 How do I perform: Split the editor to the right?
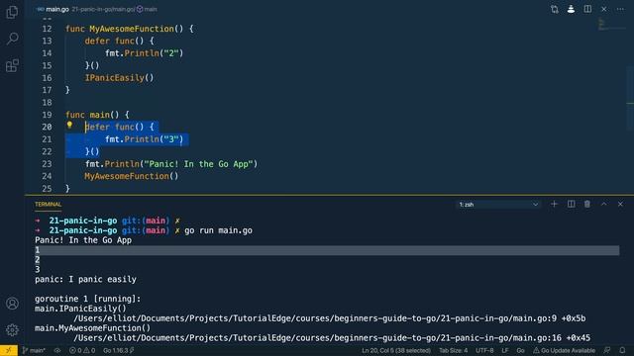pyautogui.click(x=587, y=9)
